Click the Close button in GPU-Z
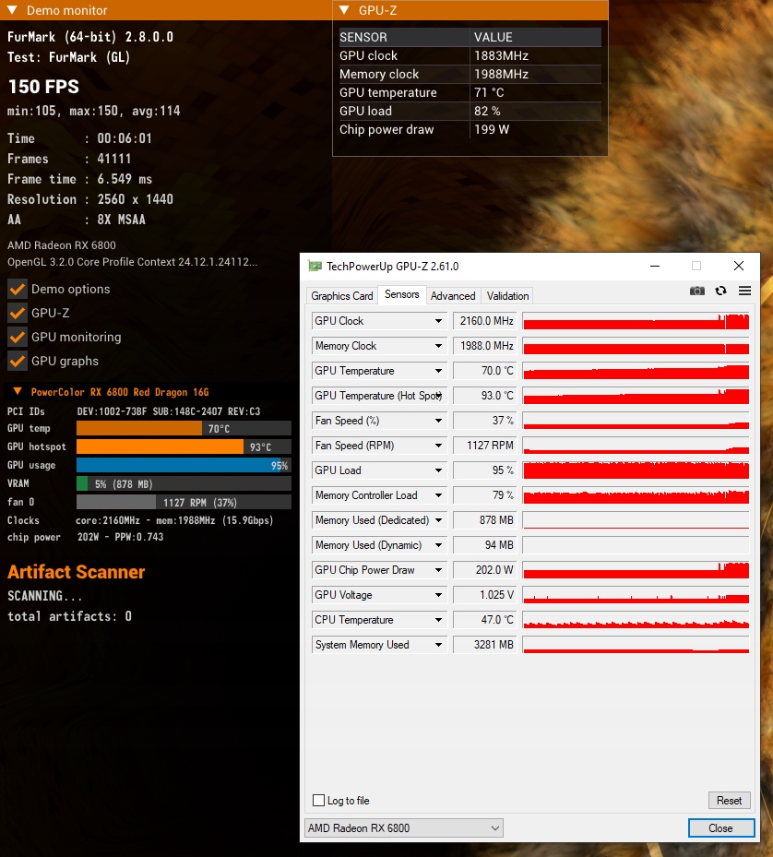Screen dimensions: 773x857 tap(721, 828)
